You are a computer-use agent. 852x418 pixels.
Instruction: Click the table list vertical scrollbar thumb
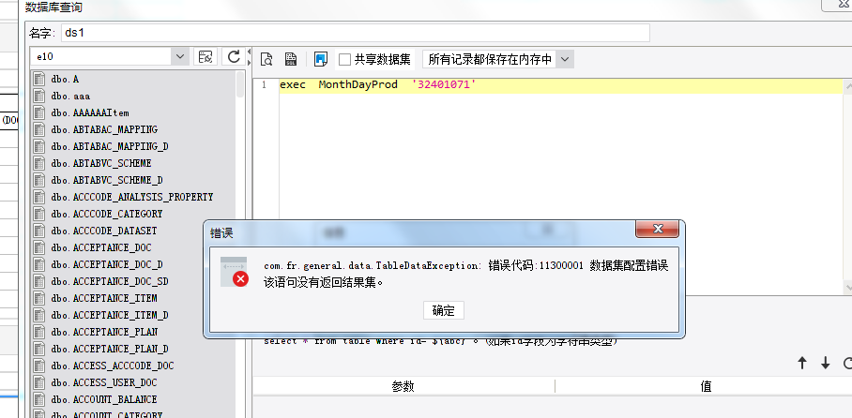point(240,84)
